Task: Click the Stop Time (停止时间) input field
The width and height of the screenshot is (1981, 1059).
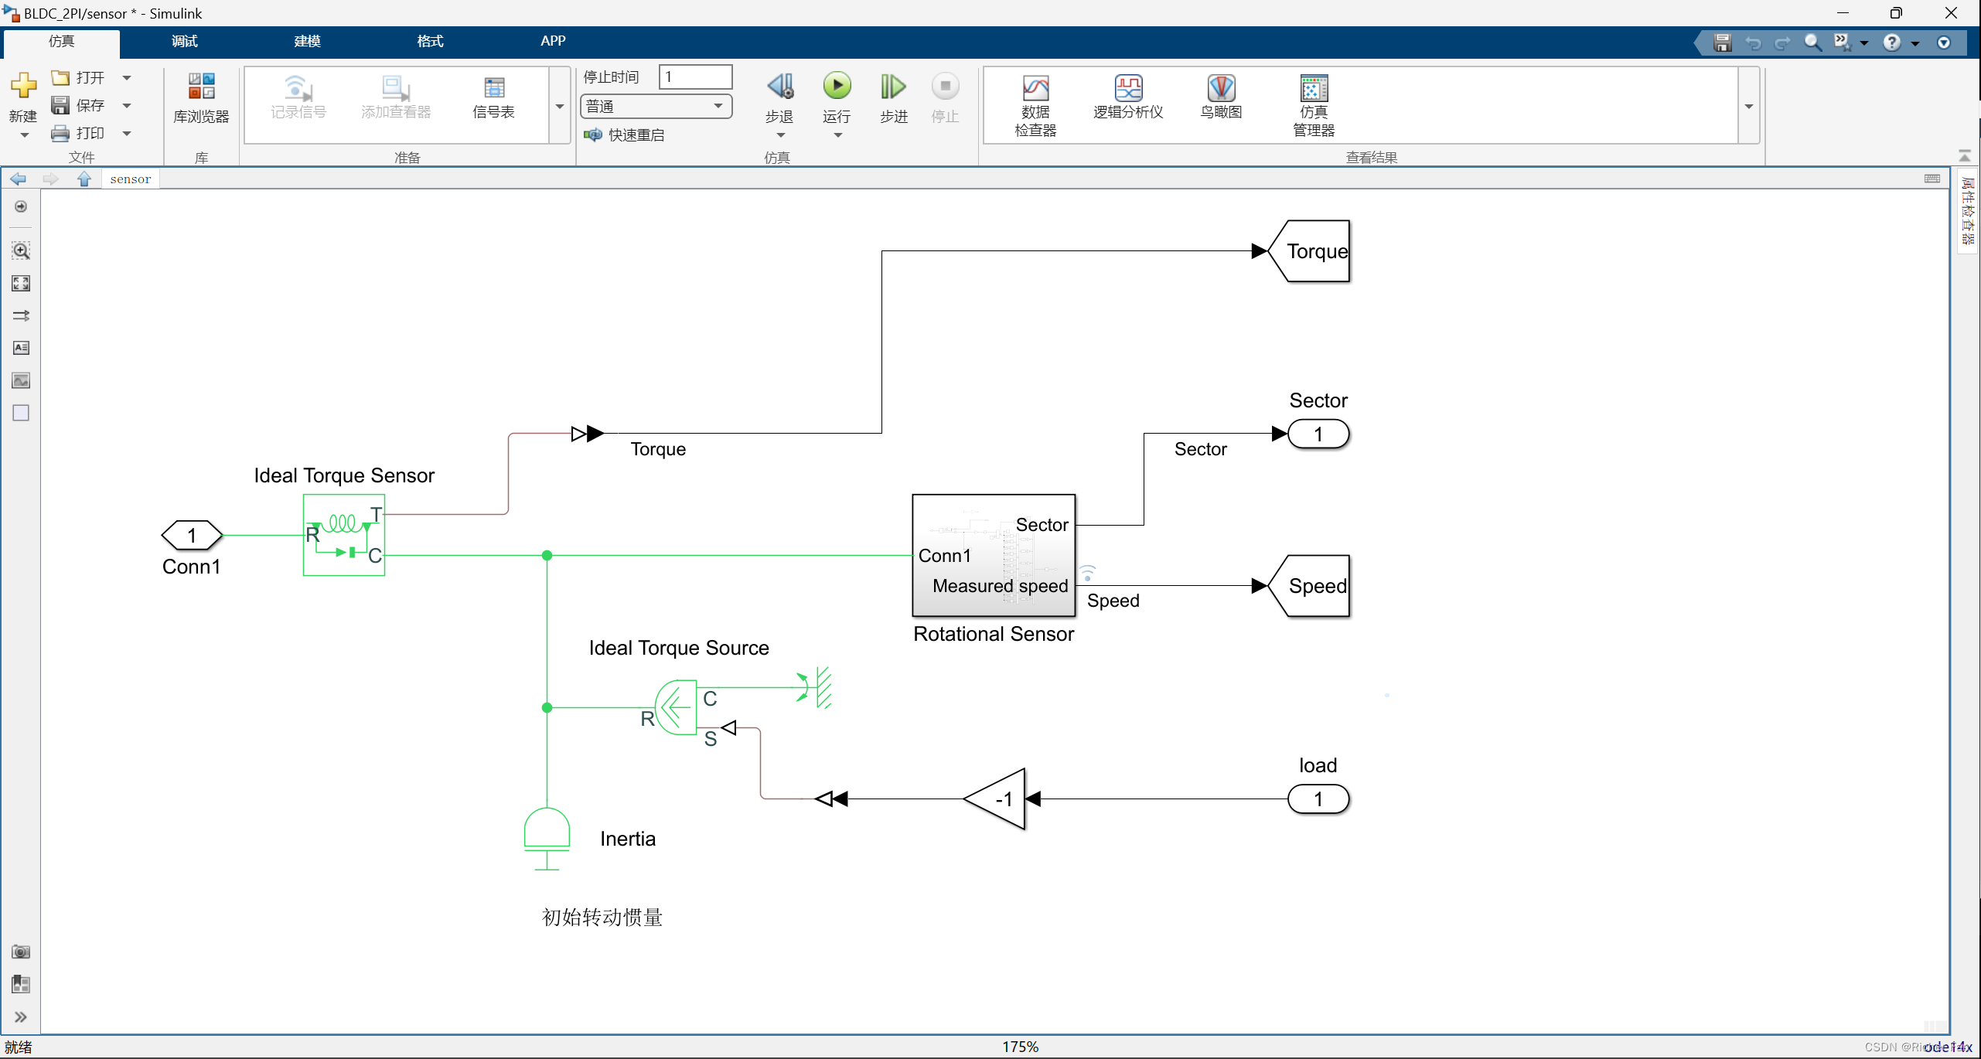Action: [694, 77]
